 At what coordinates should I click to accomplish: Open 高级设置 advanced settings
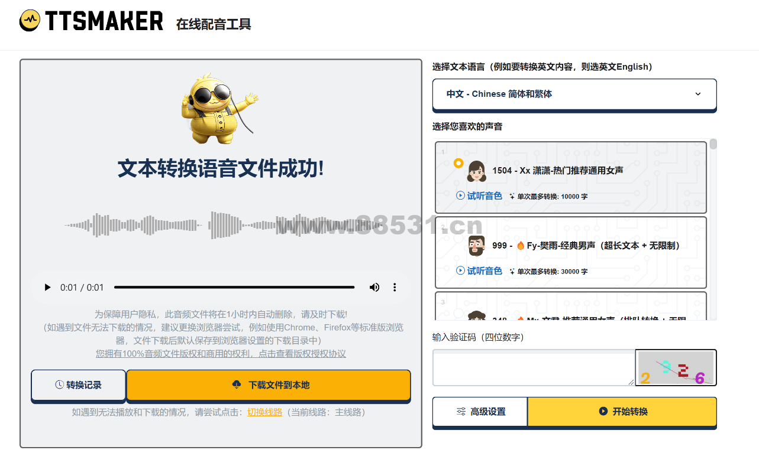coord(480,412)
